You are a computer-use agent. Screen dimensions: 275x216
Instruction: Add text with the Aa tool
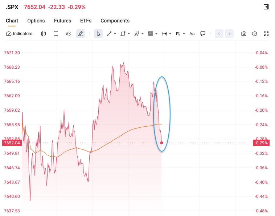[192, 34]
